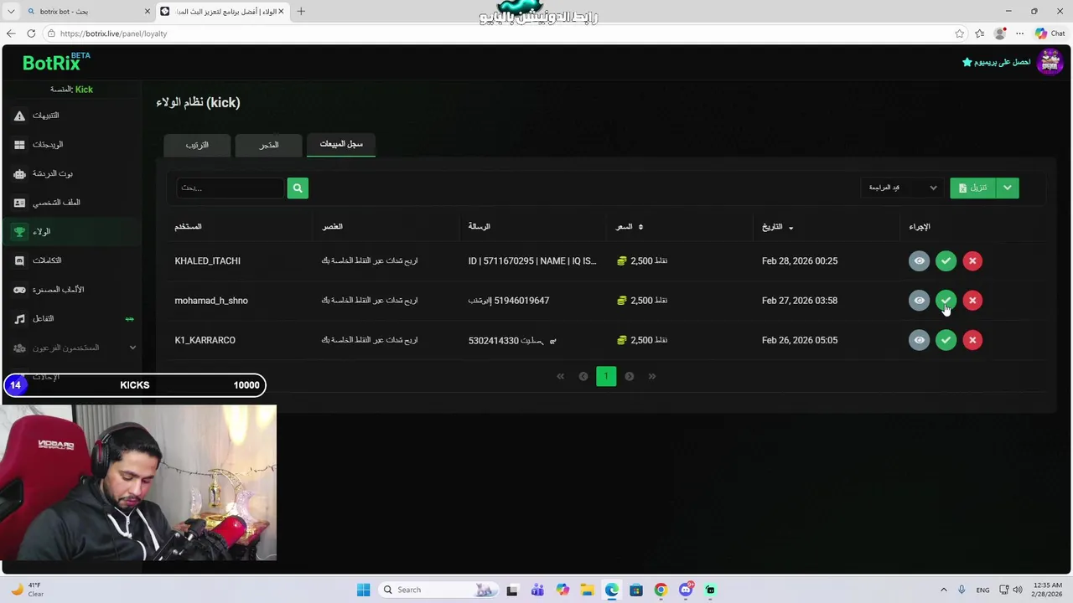Reject mohamad_h_shno redemption with red X
Screen dimensions: 1073x603
[972, 301]
